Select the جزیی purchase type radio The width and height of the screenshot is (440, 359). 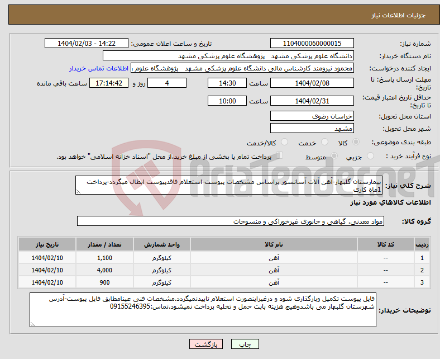pos(370,156)
